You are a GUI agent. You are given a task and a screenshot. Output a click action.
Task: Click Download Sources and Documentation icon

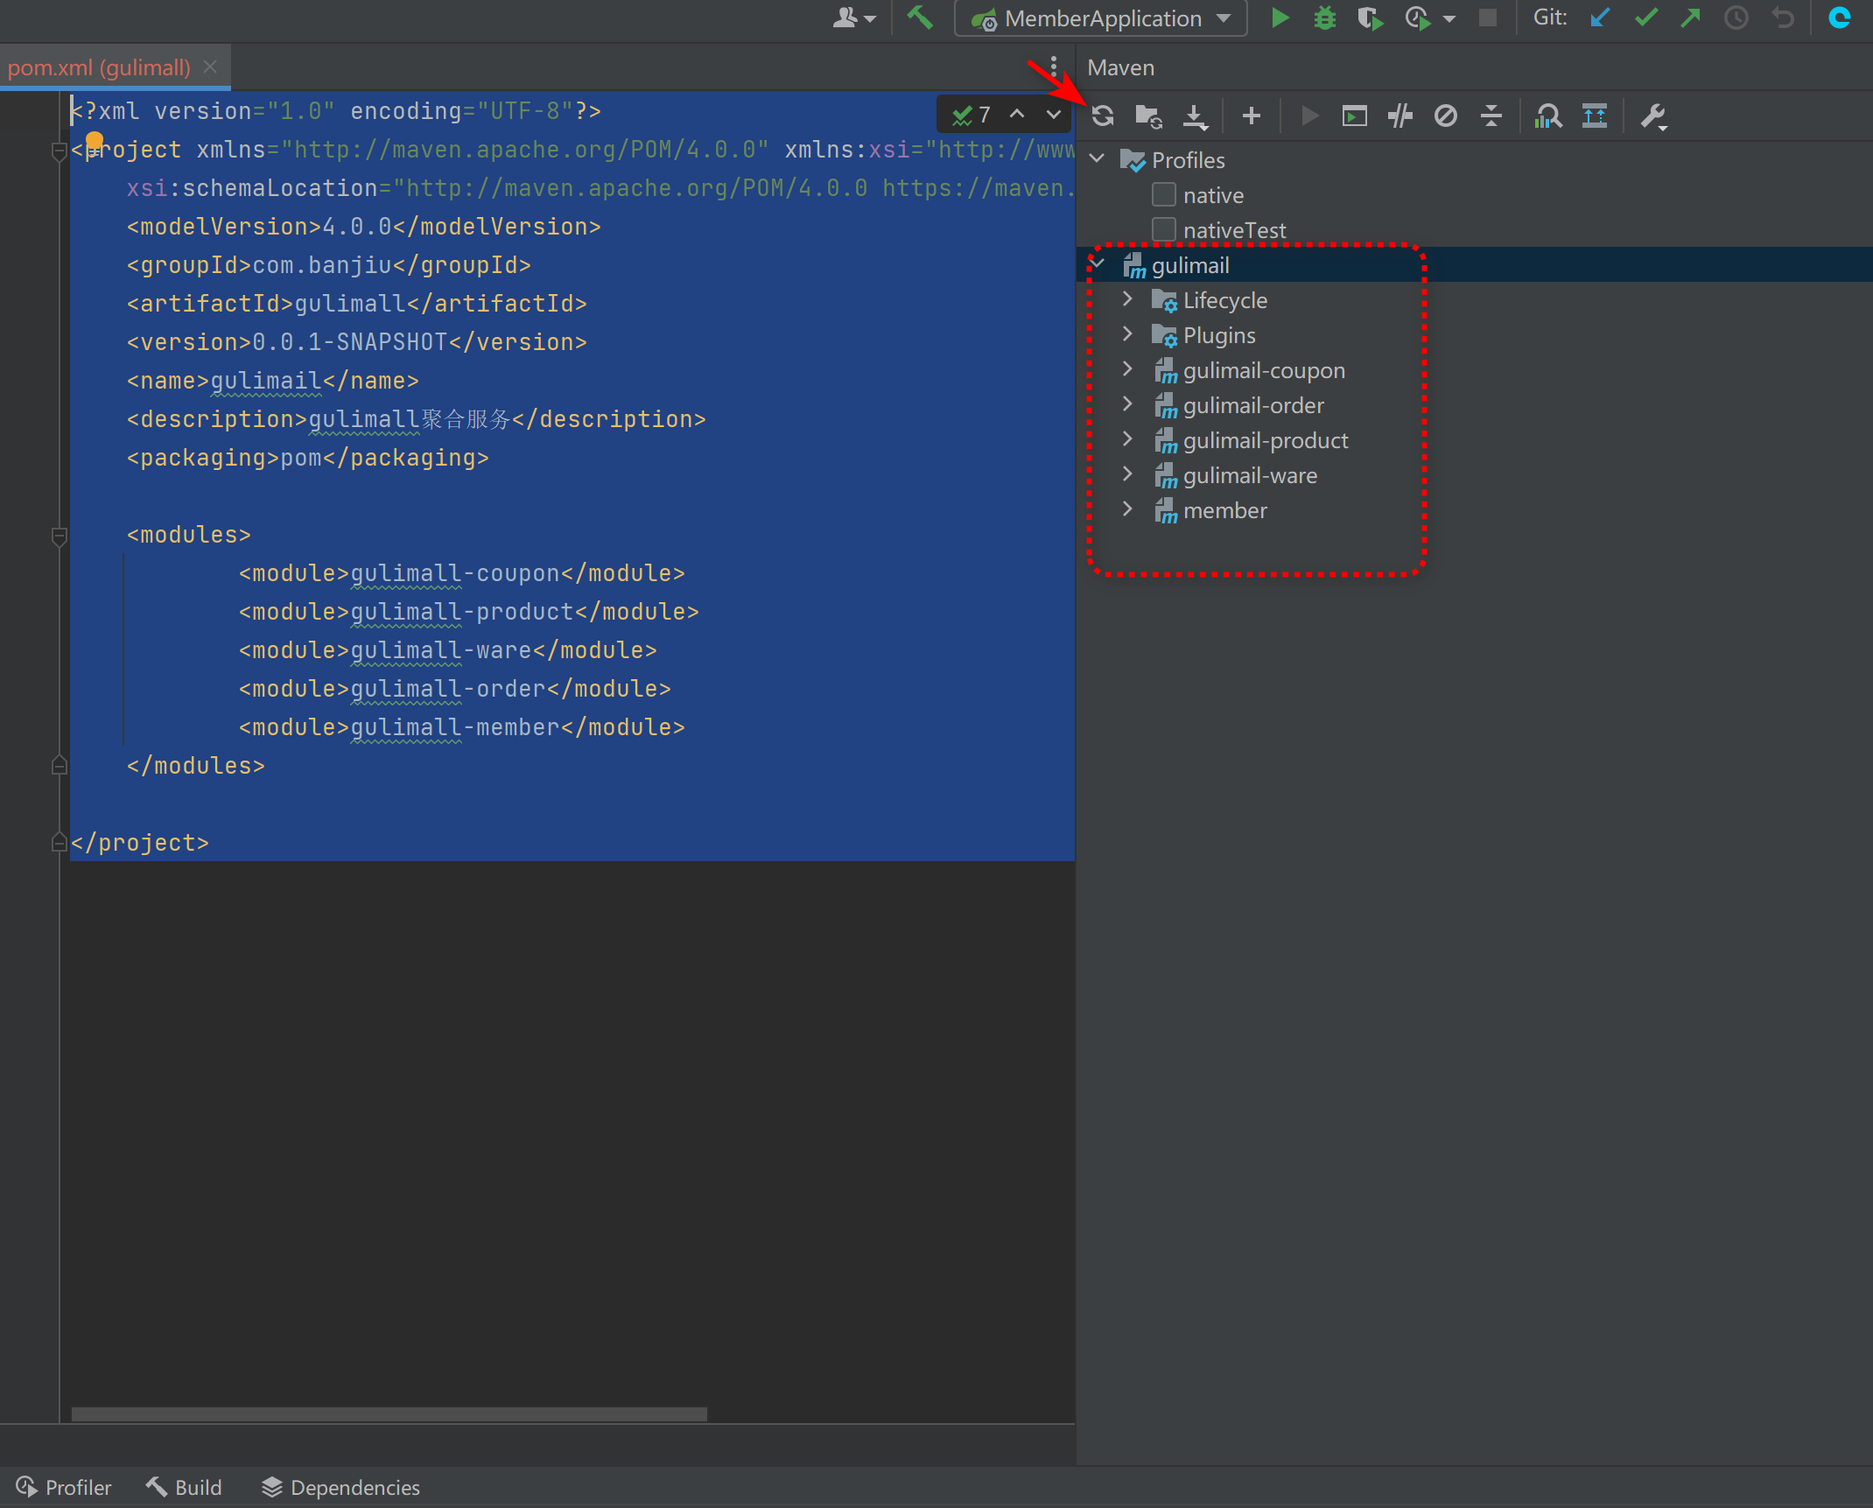coord(1195,116)
